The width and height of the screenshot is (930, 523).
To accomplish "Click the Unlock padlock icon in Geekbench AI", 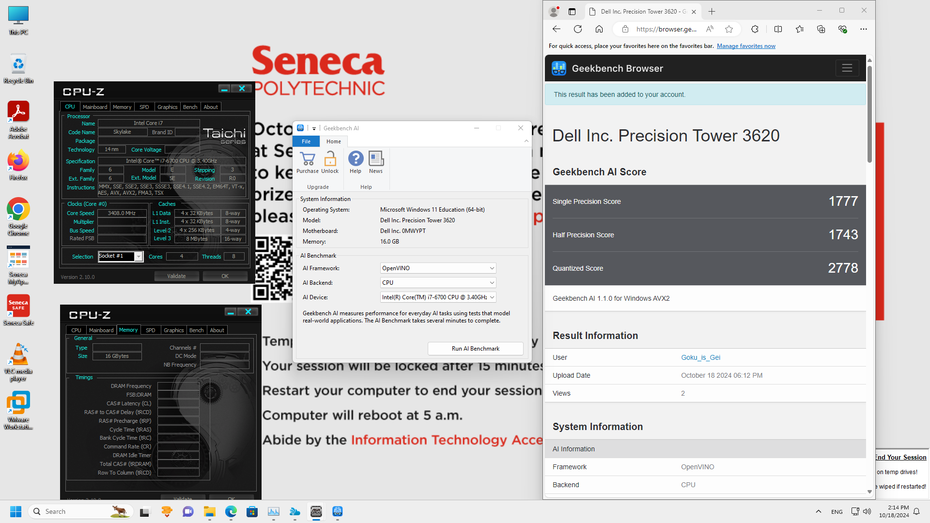I will pyautogui.click(x=330, y=163).
